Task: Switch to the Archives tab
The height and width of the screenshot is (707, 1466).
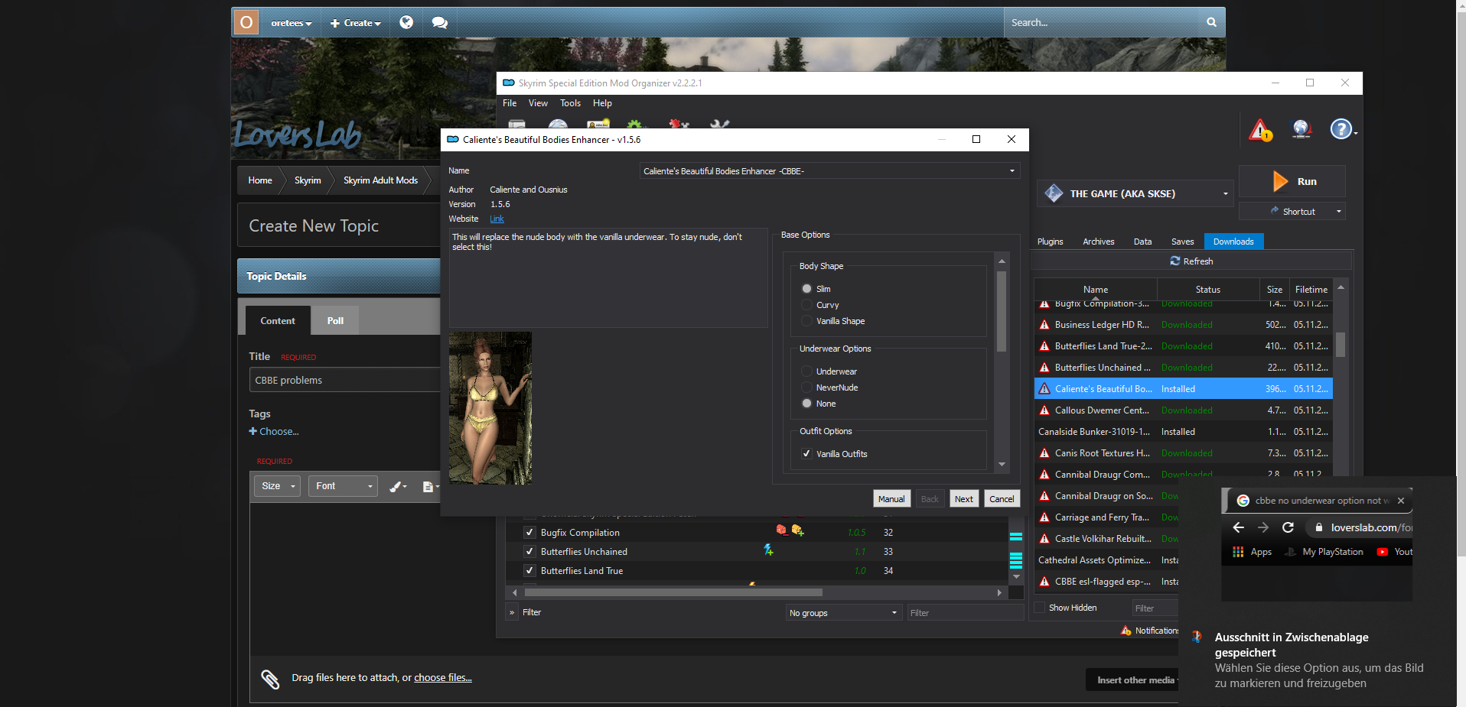Action: (1098, 242)
